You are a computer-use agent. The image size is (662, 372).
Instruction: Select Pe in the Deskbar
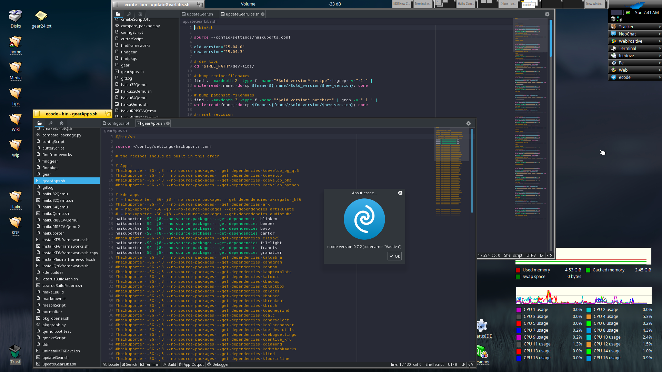pyautogui.click(x=635, y=63)
